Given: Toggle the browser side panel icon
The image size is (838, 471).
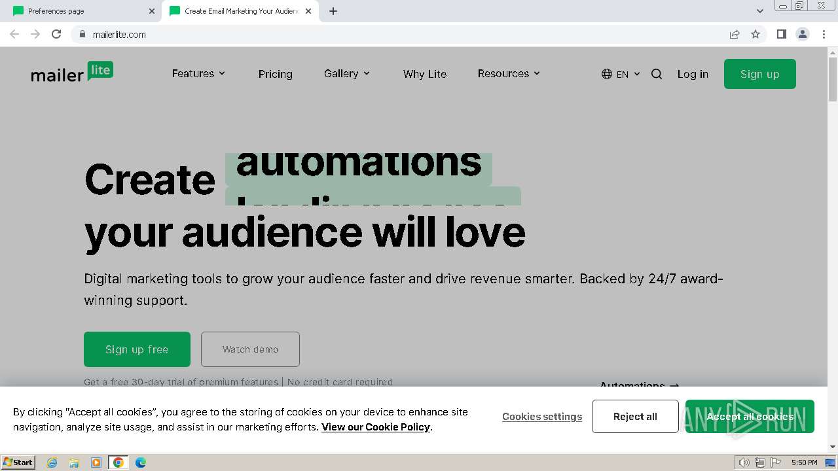Looking at the screenshot, I should (x=781, y=34).
